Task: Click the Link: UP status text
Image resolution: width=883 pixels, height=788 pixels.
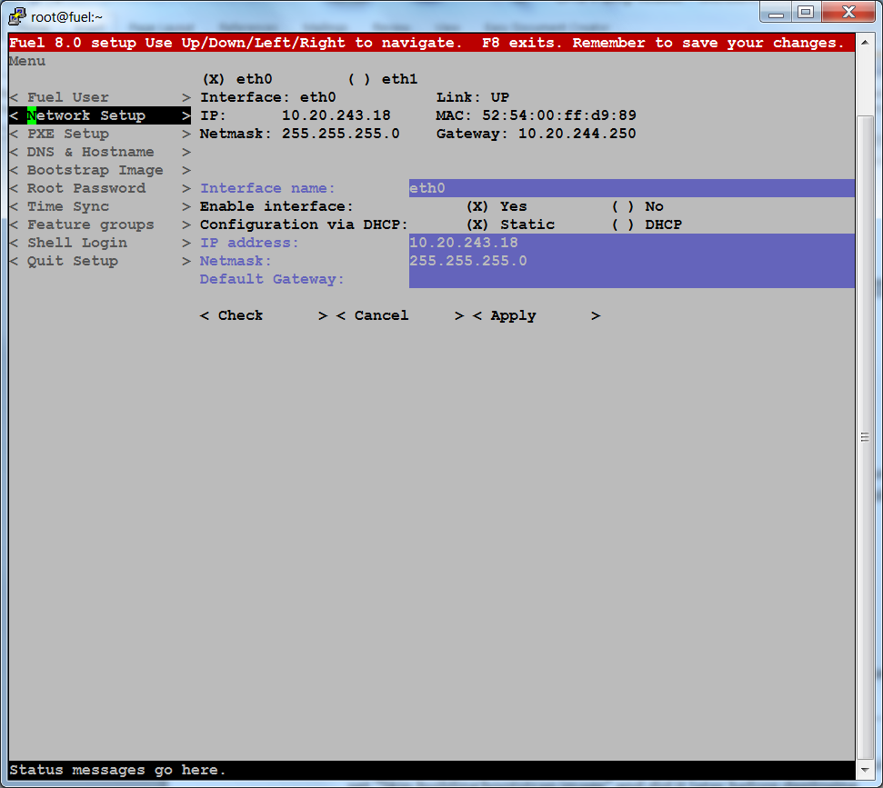Action: 473,97
